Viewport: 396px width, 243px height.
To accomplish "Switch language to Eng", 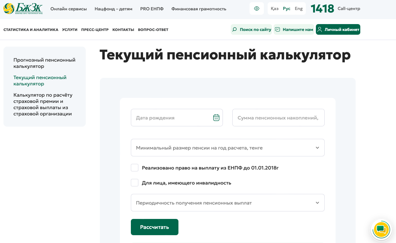I will coord(299,8).
